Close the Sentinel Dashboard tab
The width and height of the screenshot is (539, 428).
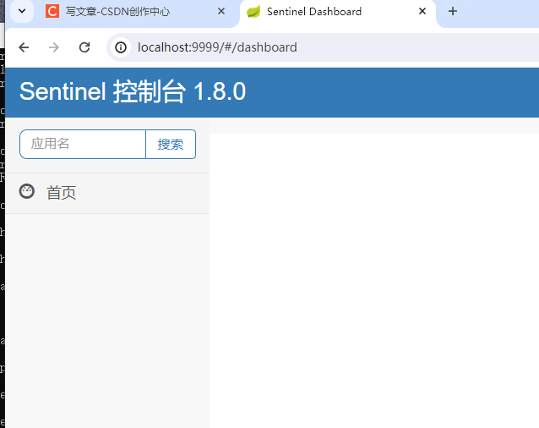click(422, 11)
